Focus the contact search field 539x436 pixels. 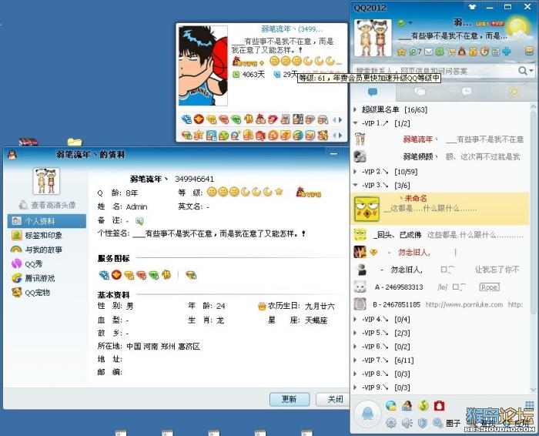(x=434, y=71)
